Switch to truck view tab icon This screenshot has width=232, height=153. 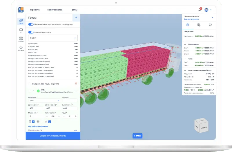(210, 25)
